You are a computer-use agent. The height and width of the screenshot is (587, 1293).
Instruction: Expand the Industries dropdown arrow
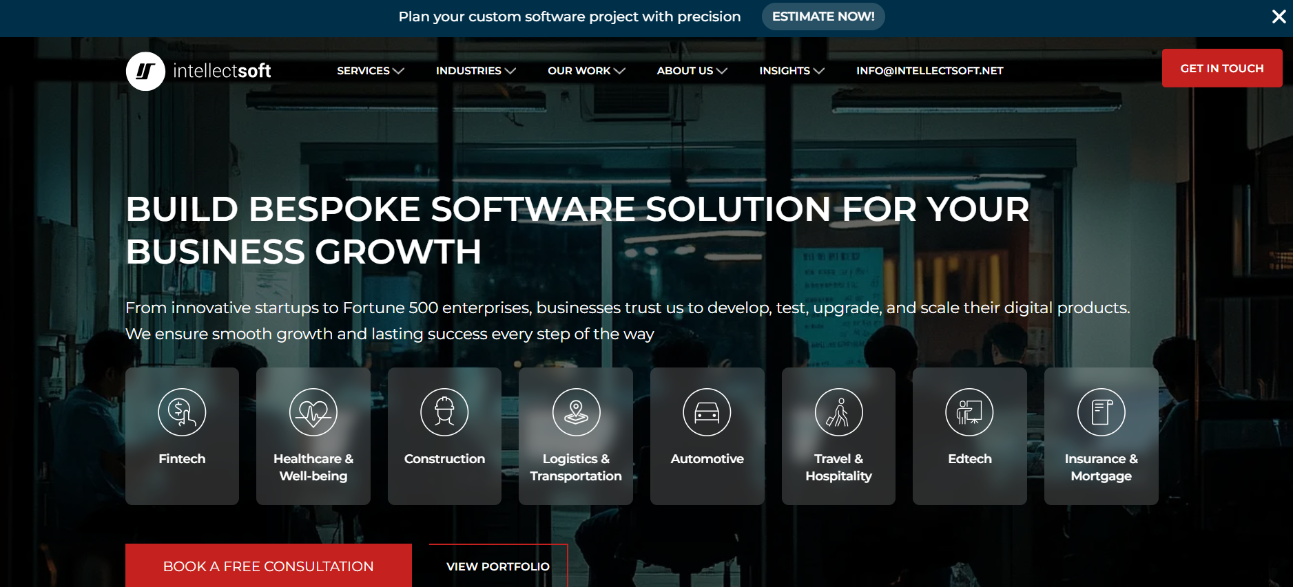point(510,71)
